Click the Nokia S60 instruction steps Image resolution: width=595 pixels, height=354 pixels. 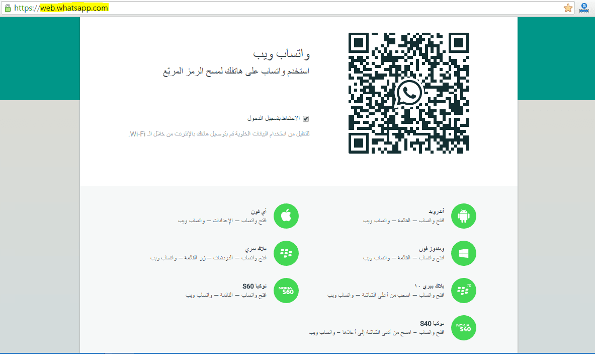click(x=226, y=295)
